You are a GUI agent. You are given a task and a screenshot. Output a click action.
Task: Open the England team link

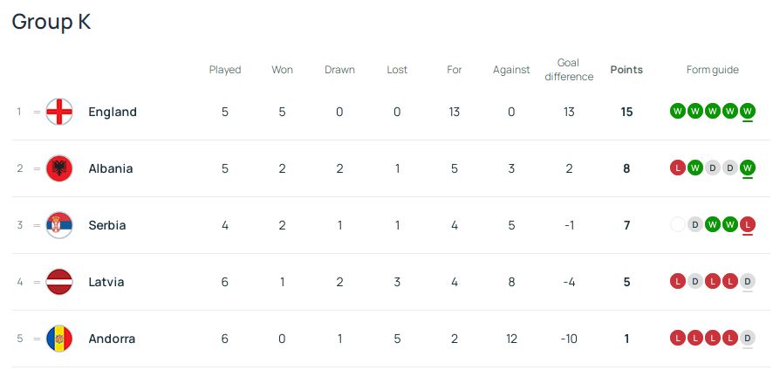(x=113, y=112)
